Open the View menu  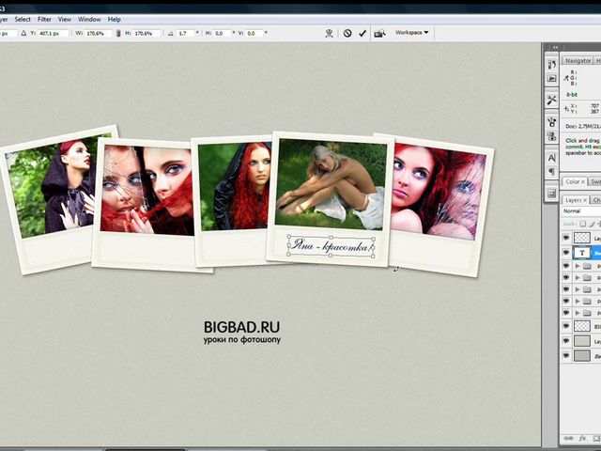[x=65, y=19]
